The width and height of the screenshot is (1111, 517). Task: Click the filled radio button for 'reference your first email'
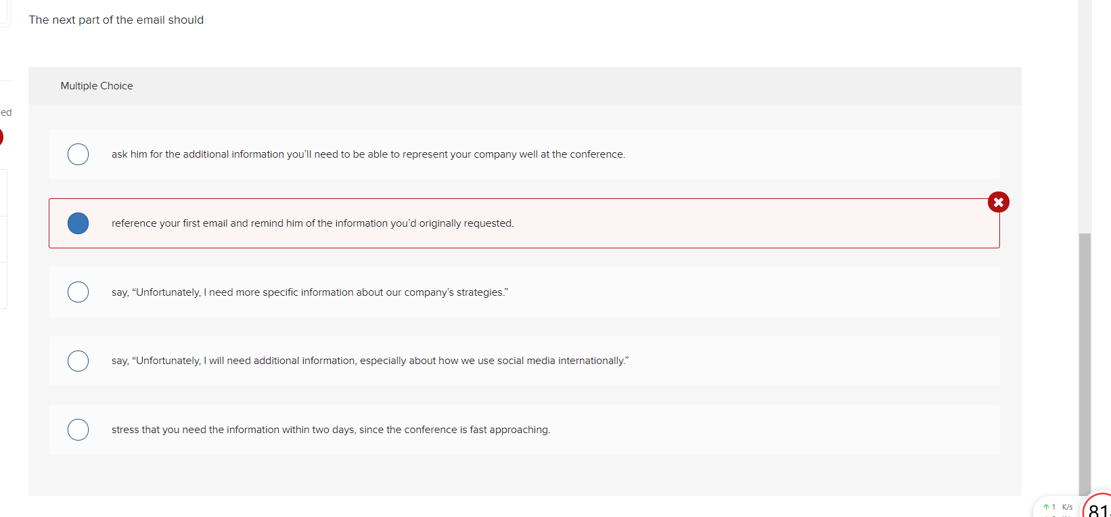pyautogui.click(x=78, y=223)
